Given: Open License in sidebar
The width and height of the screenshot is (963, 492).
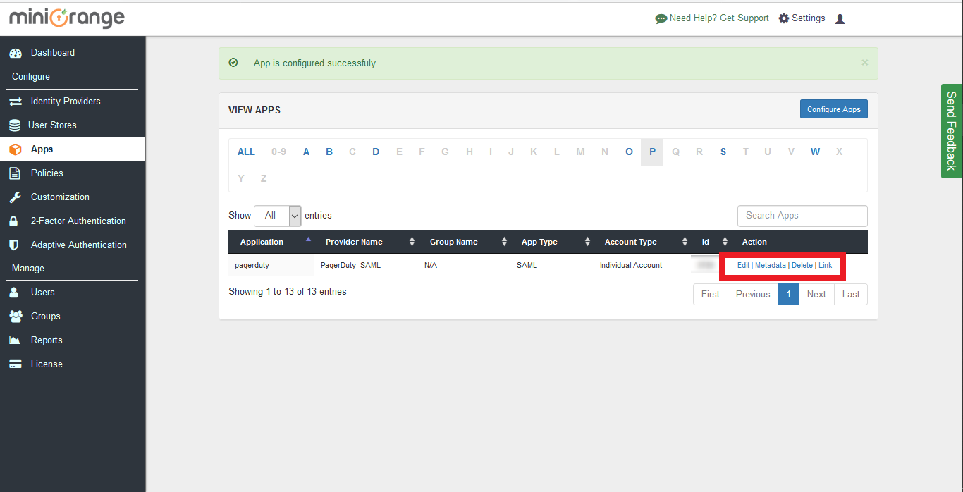Looking at the screenshot, I should click(x=47, y=364).
